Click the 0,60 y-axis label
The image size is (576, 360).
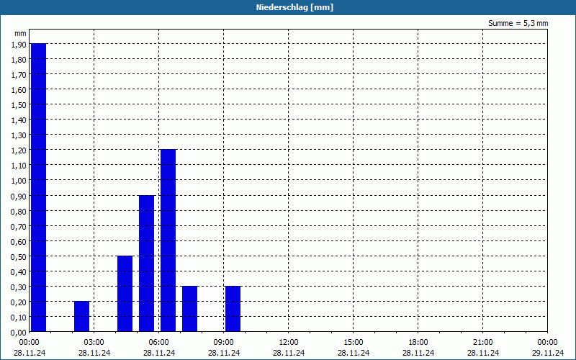(x=19, y=241)
